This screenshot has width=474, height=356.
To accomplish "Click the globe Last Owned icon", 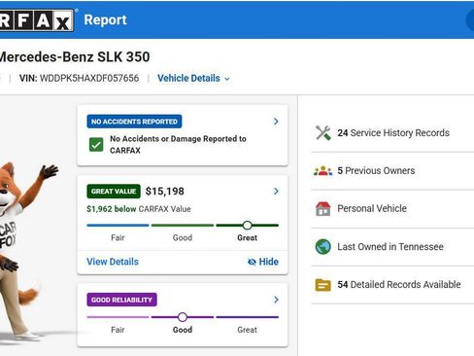I will 322,247.
